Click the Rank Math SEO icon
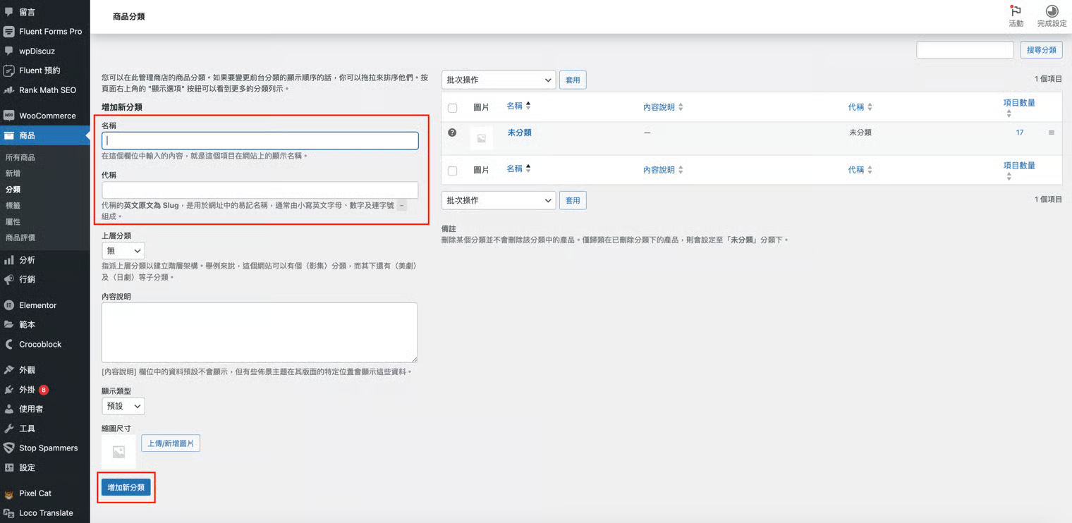1072x523 pixels. (9, 90)
